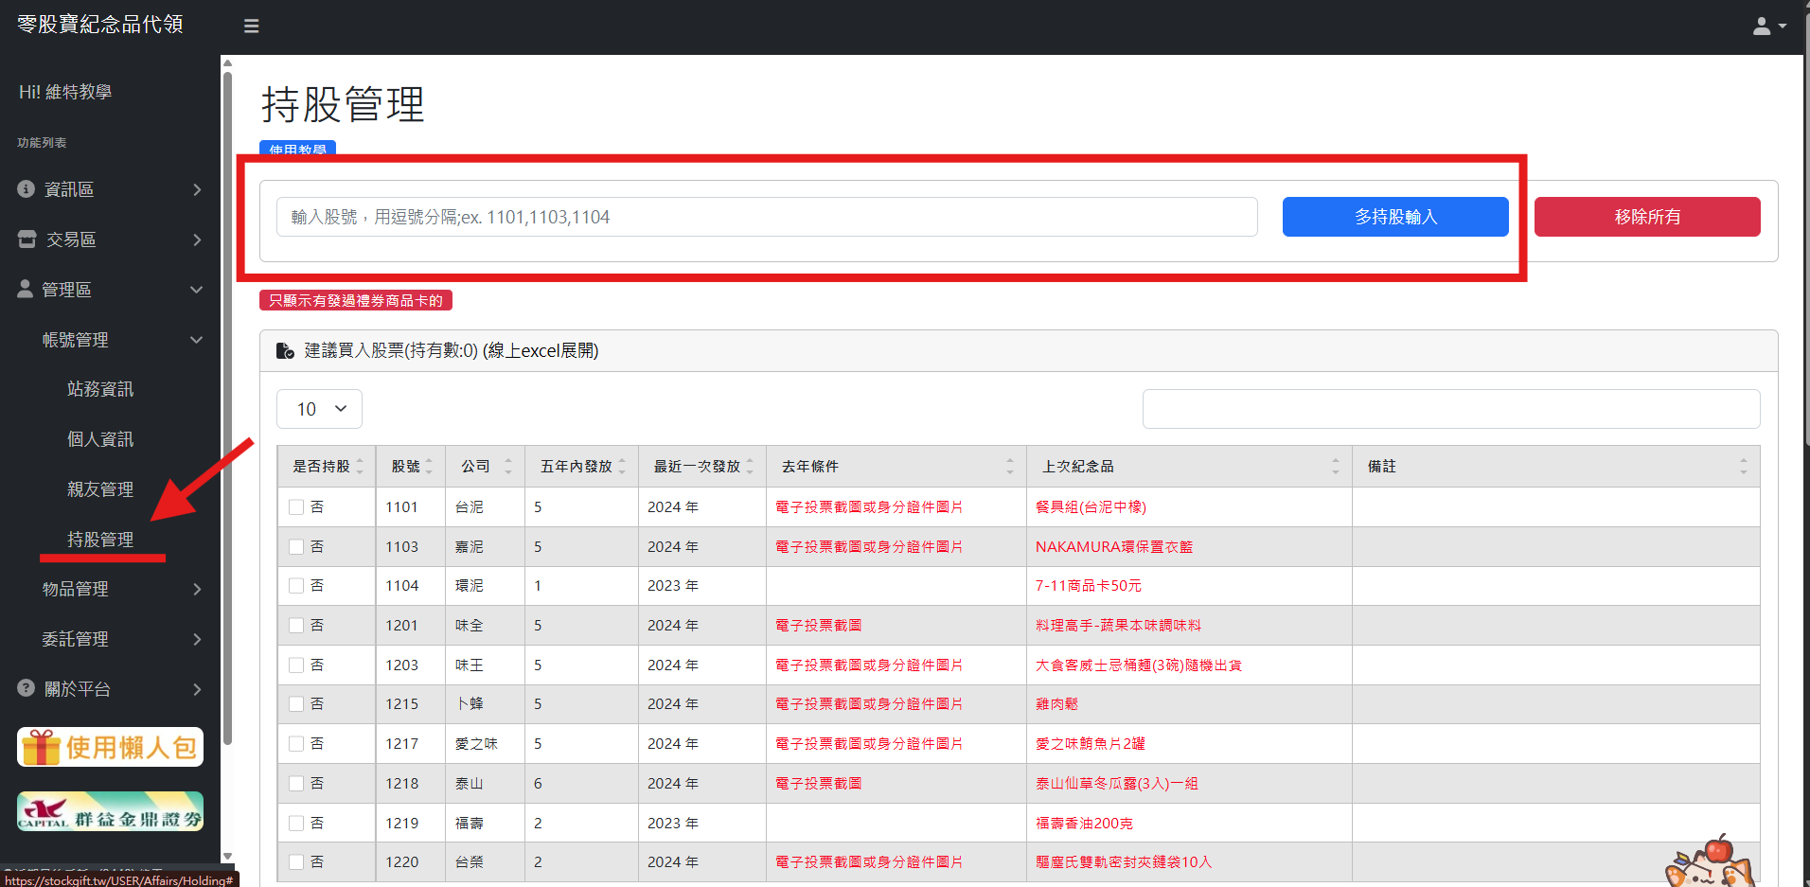
Task: Click '餐具組(台泥中橡)' souvenir text
Action: (1091, 507)
